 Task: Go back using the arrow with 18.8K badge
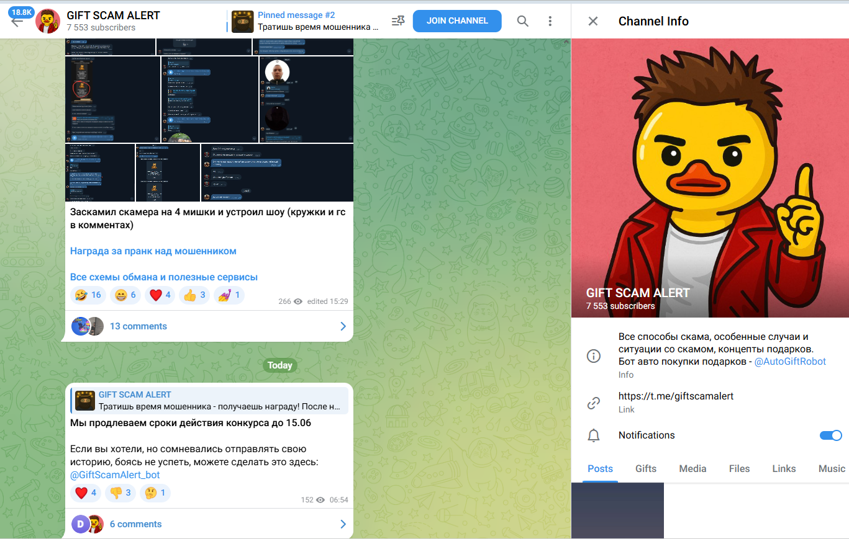(x=17, y=21)
